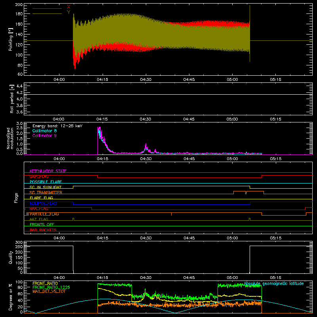
Task: Click the Quality axis title
Action: tap(11, 257)
